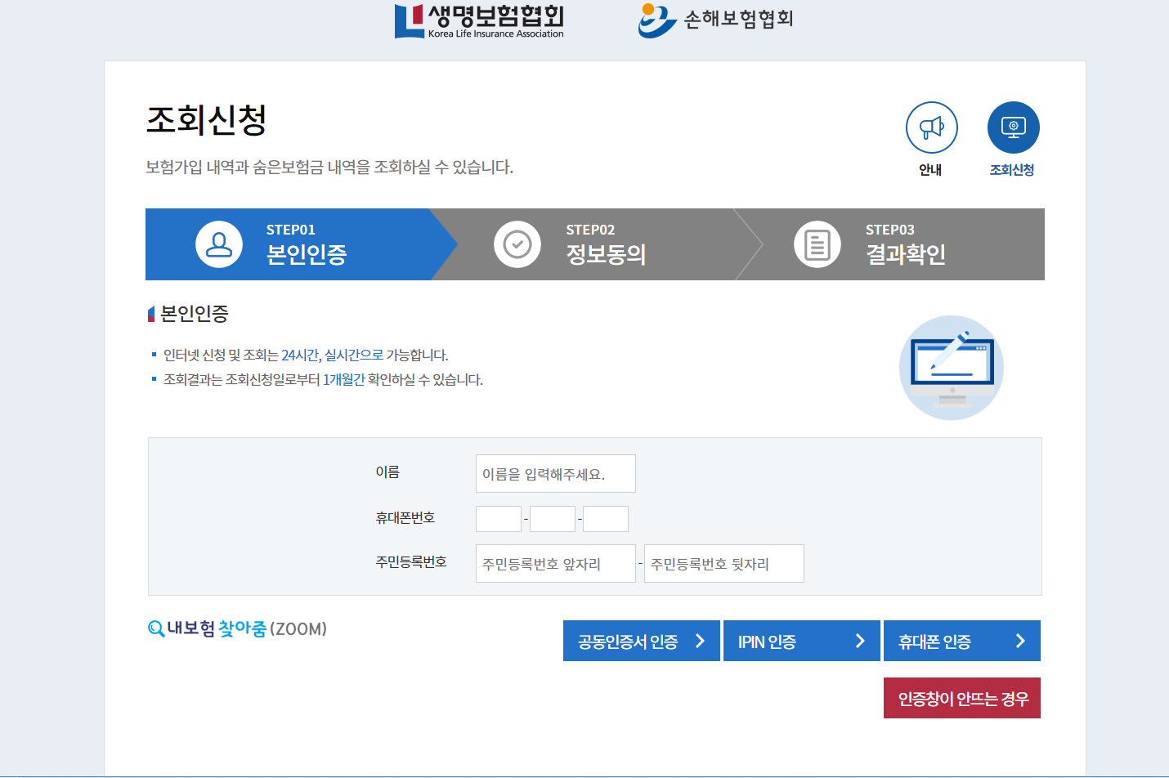Image resolution: width=1169 pixels, height=778 pixels.
Task: Open the 내보험 찾아줌 (ZOOM) link
Action: (x=237, y=628)
